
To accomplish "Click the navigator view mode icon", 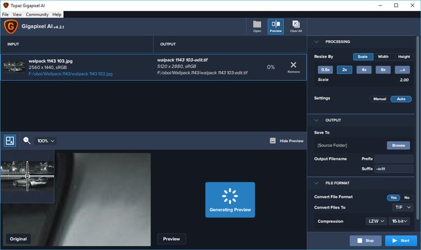I will [x=10, y=140].
